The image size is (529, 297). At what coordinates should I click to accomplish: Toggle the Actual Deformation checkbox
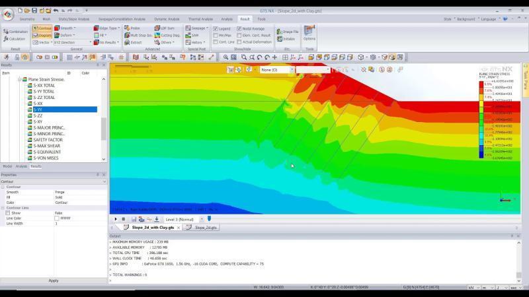click(239, 42)
